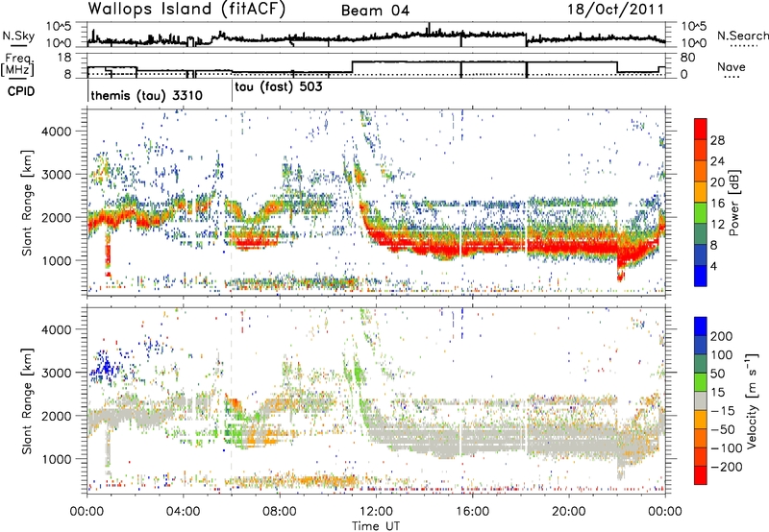Click the 'Freq. [MHz]' axis label
This screenshot has height=532, width=769.
[x=17, y=64]
